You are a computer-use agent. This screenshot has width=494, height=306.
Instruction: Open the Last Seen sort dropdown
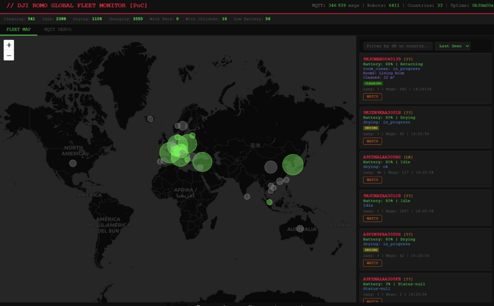pos(453,46)
